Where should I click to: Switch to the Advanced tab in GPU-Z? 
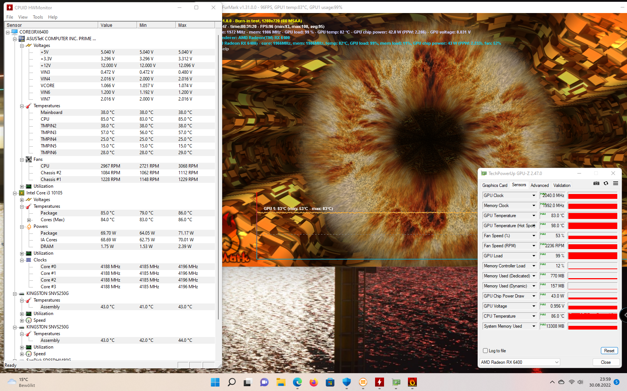[540, 185]
